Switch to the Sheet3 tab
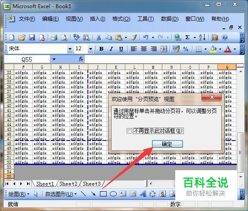 pos(92,183)
